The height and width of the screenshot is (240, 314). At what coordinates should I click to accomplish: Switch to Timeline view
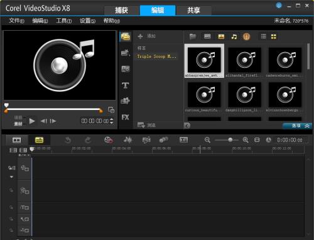click(x=39, y=140)
